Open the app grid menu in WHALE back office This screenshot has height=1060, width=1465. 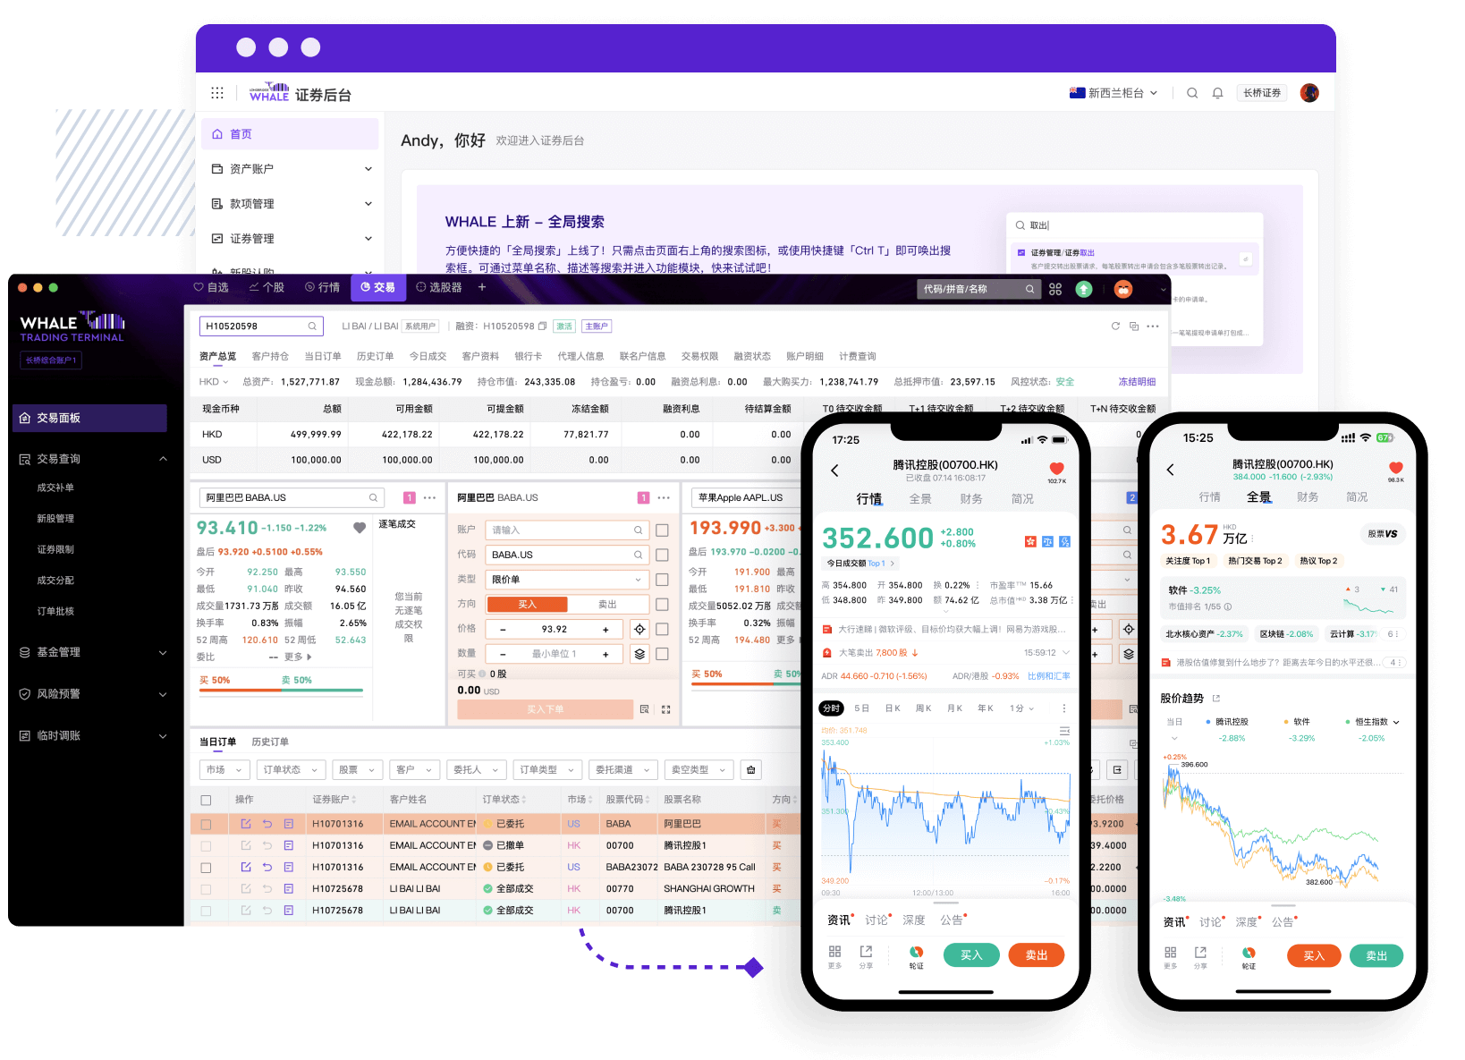coord(217,93)
